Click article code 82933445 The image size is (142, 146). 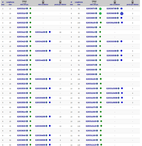21,65
